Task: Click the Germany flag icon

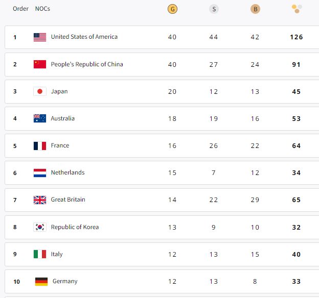Action: point(41,281)
